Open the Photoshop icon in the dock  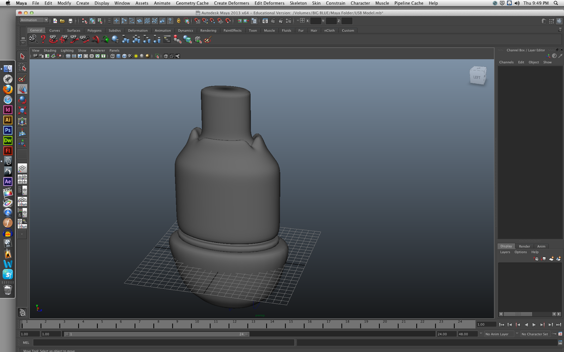[7, 130]
